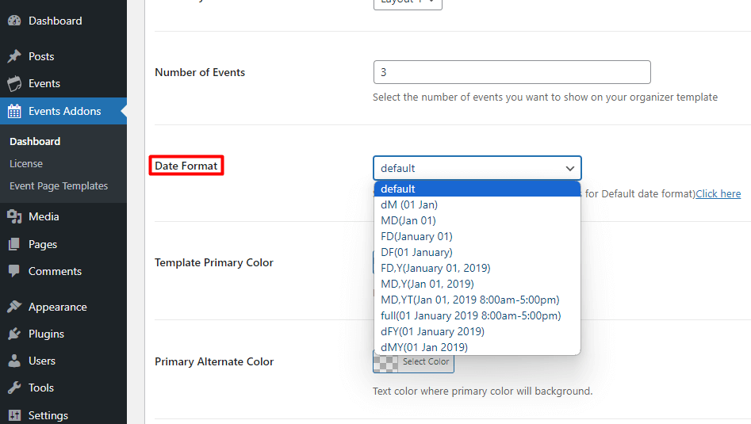Follow the 'Click here' link

pos(718,193)
